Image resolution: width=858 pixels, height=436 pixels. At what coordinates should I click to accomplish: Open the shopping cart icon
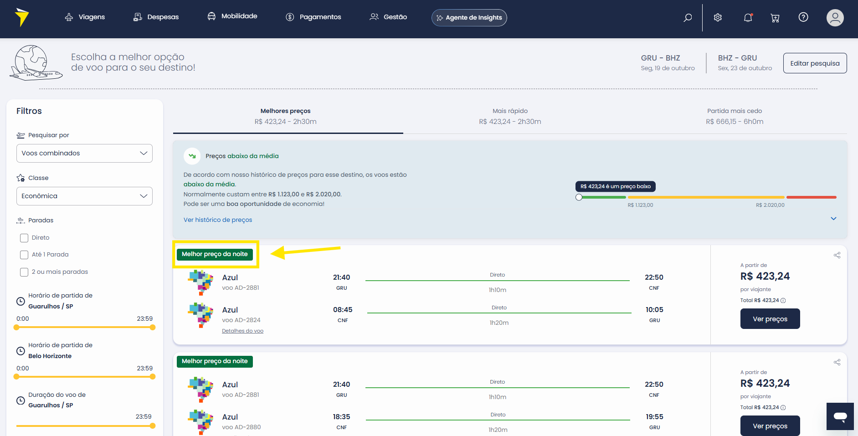(775, 18)
